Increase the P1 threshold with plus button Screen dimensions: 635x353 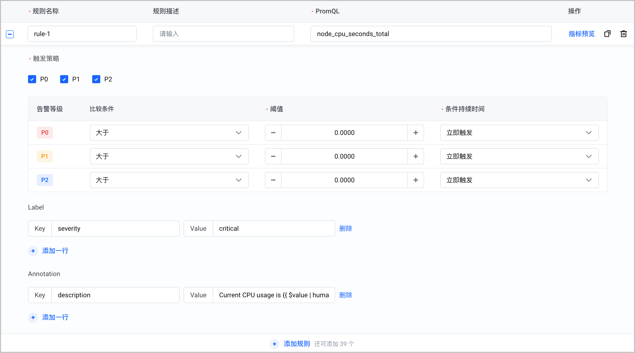tap(416, 156)
